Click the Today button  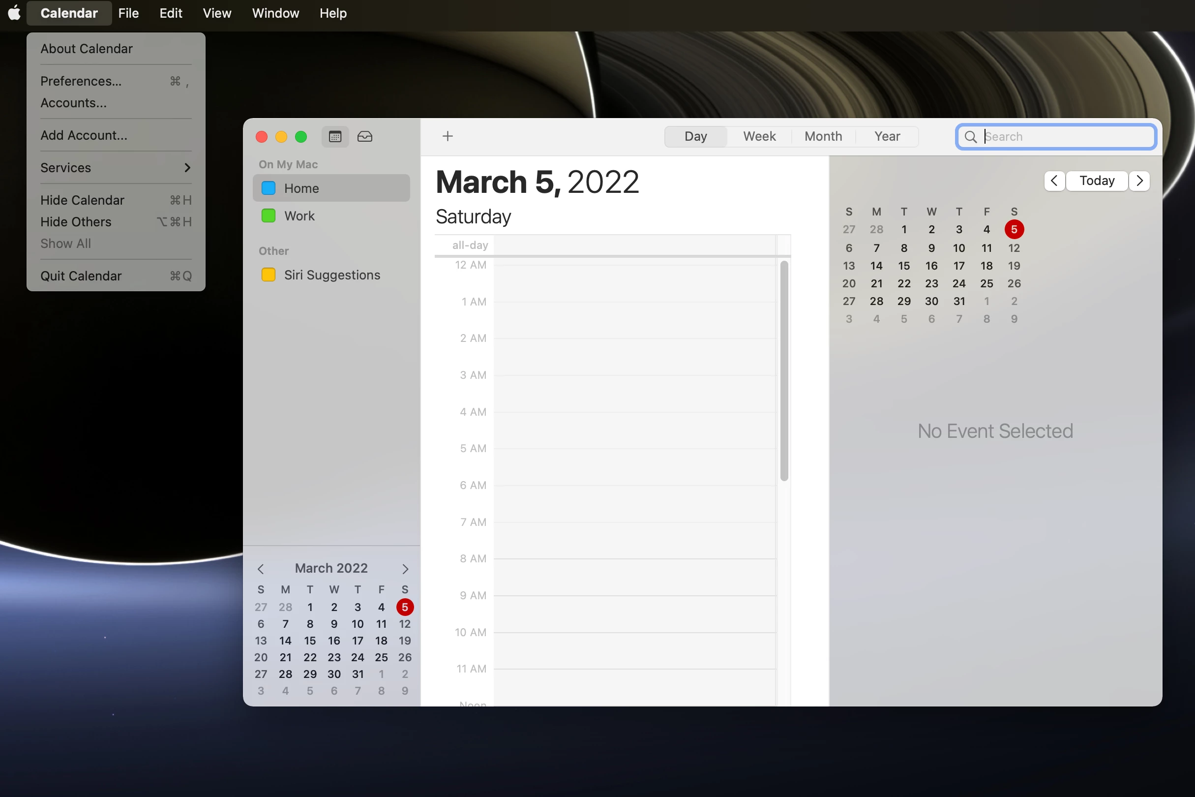tap(1097, 181)
